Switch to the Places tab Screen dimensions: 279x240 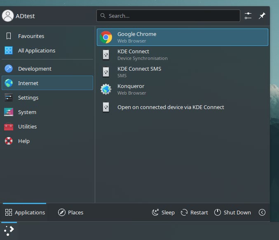[x=70, y=212]
